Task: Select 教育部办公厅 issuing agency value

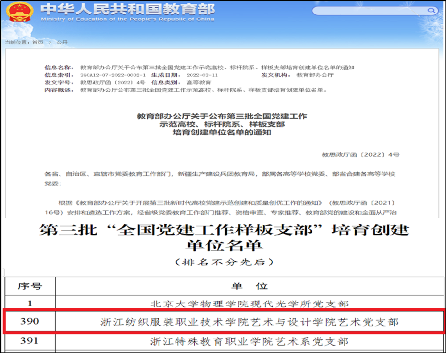Action: (x=315, y=75)
